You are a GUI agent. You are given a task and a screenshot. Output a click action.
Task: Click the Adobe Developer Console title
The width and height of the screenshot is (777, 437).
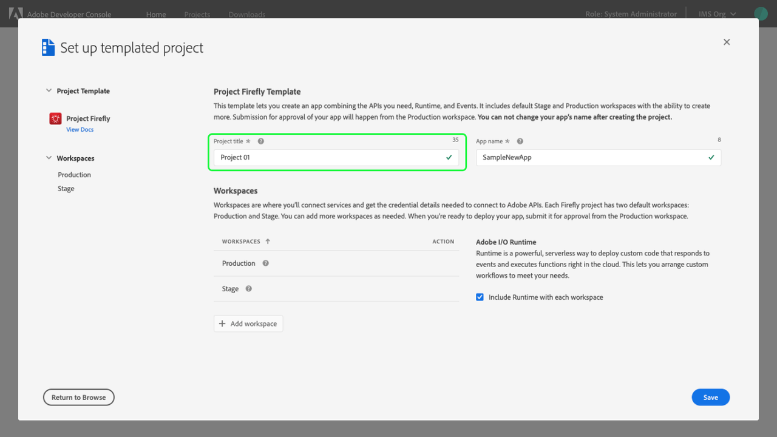[x=69, y=15]
